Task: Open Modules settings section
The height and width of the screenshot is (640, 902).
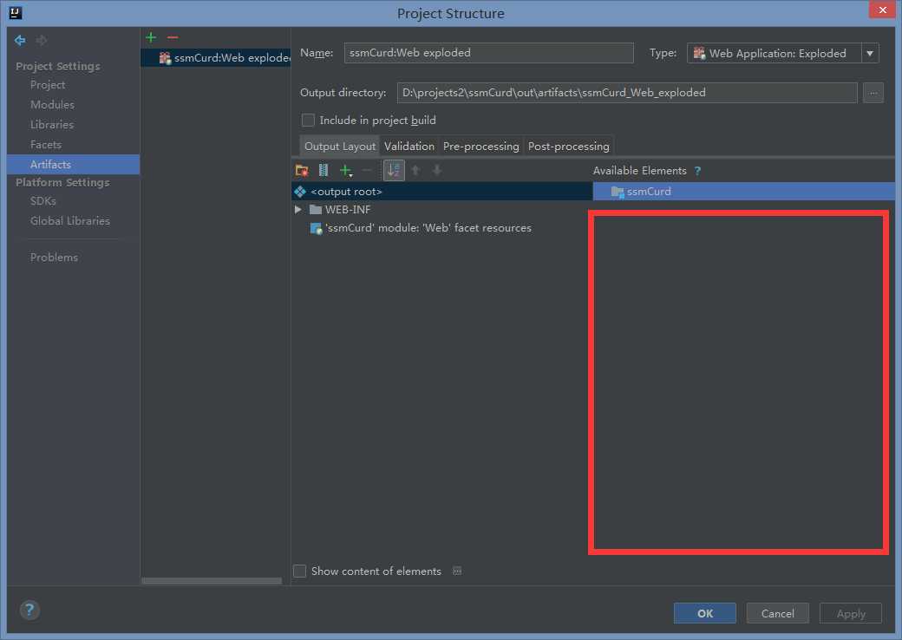Action: click(x=52, y=105)
